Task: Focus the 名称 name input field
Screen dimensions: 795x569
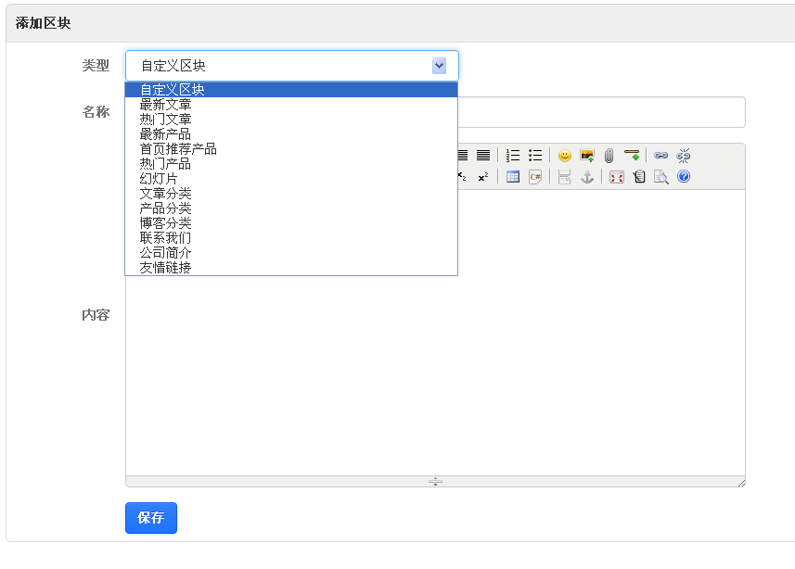Action: 601,112
